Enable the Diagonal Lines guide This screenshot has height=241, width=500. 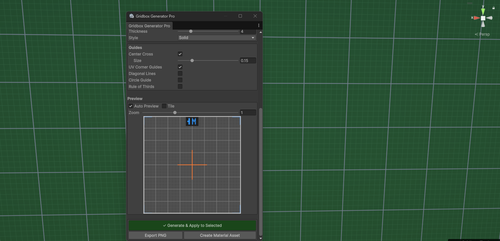point(180,74)
